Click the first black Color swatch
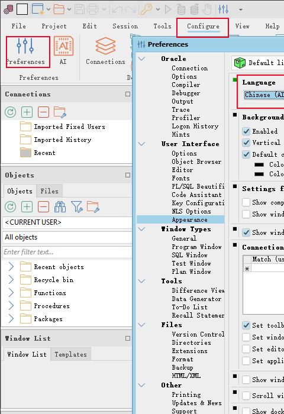The image size is (284, 414). [259, 164]
